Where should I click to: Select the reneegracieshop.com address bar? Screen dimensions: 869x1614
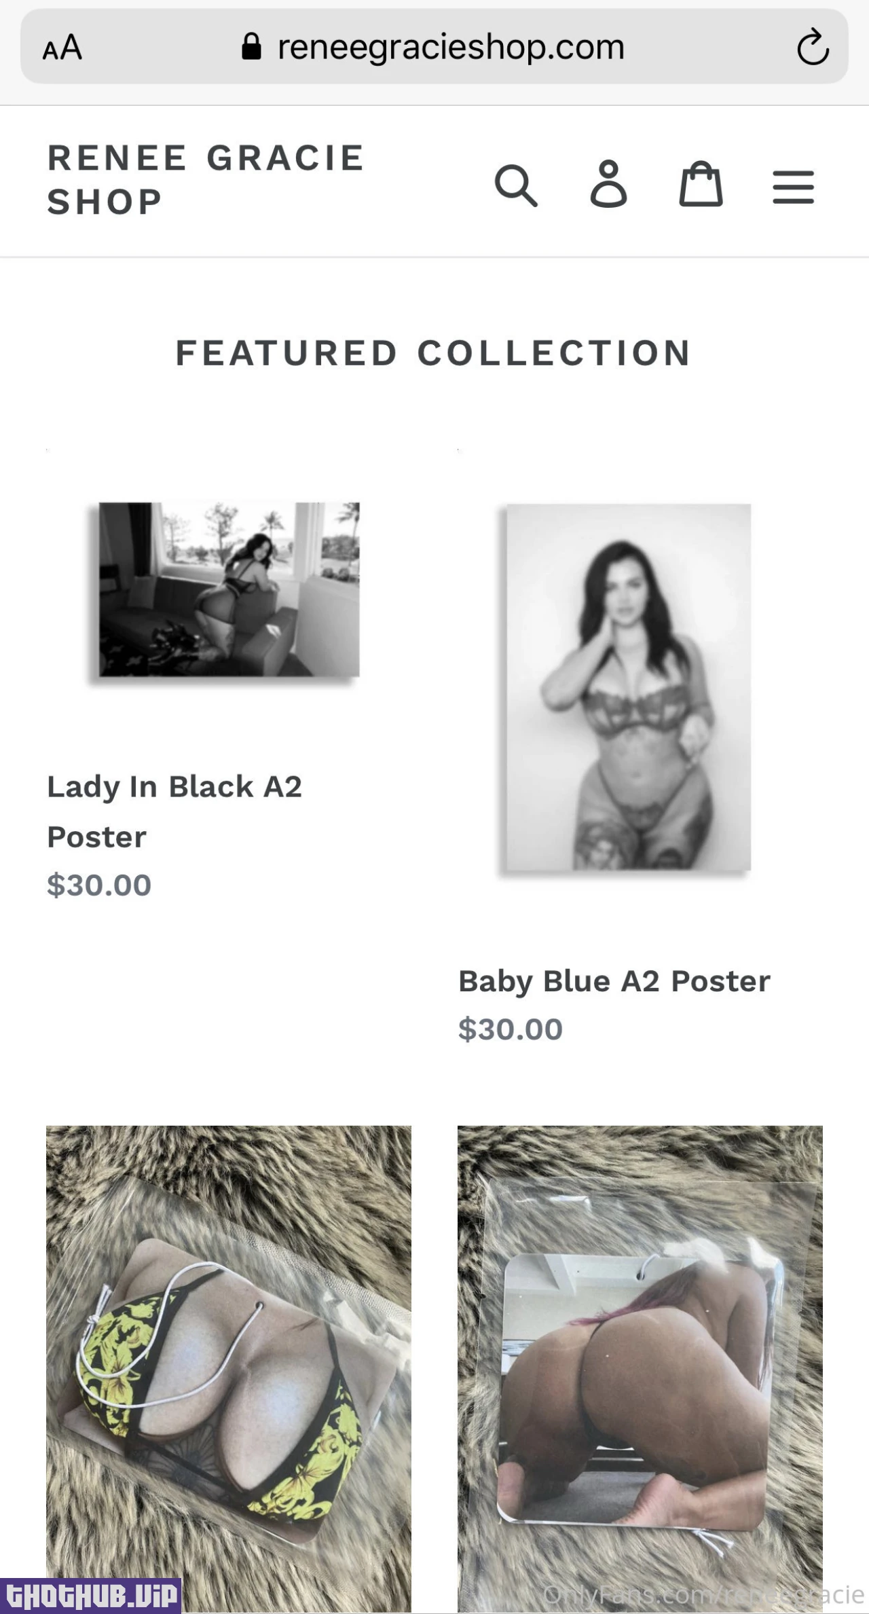coord(434,46)
